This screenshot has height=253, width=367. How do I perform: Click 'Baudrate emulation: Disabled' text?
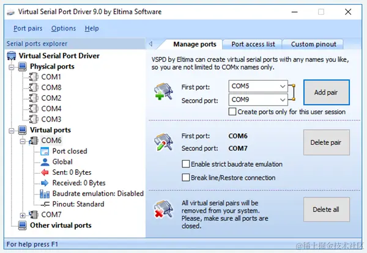point(98,194)
